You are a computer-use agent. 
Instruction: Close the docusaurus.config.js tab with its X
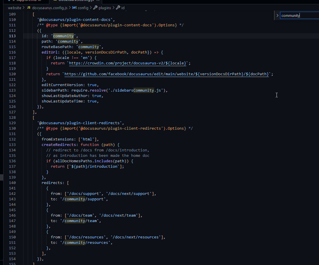(x=98, y=1)
